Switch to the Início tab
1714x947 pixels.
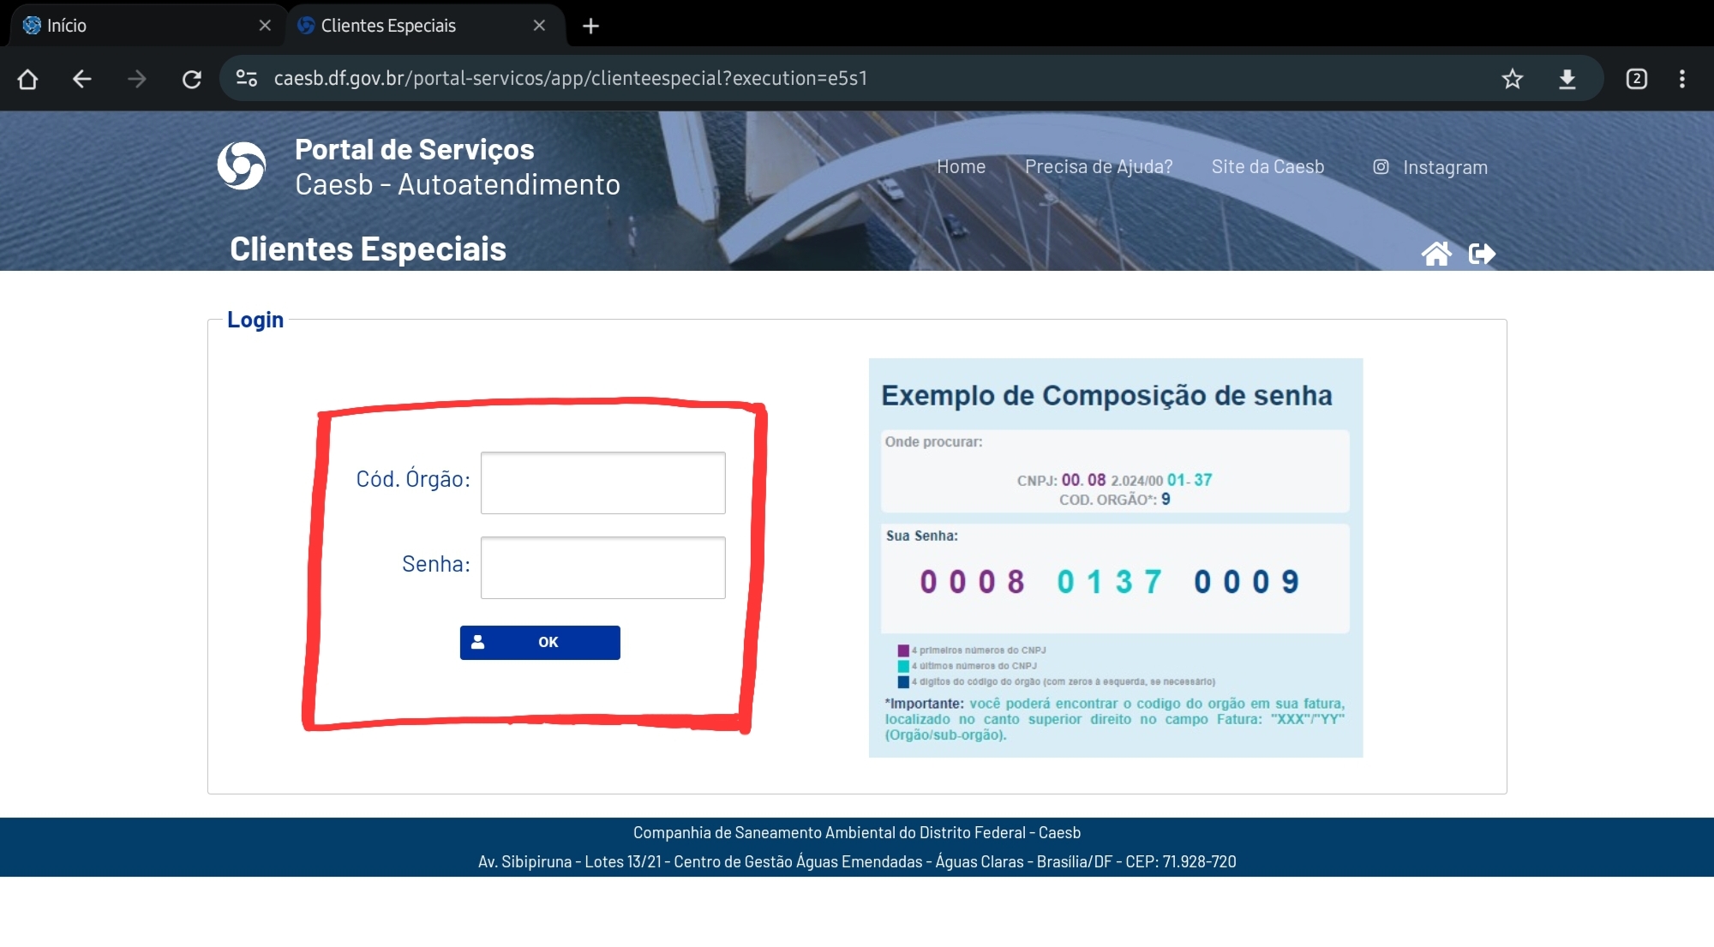coord(146,26)
